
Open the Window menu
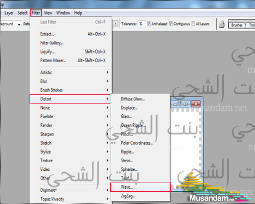click(63, 13)
